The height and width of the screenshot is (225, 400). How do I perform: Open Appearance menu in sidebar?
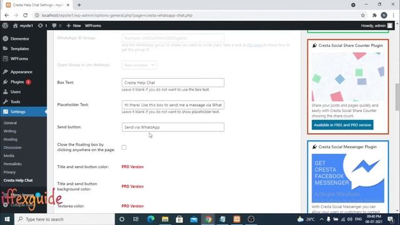pyautogui.click(x=21, y=72)
